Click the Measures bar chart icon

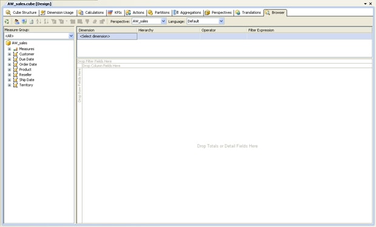coord(15,49)
